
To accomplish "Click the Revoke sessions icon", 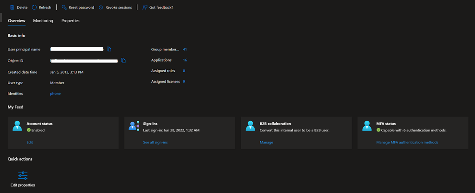I will (101, 7).
